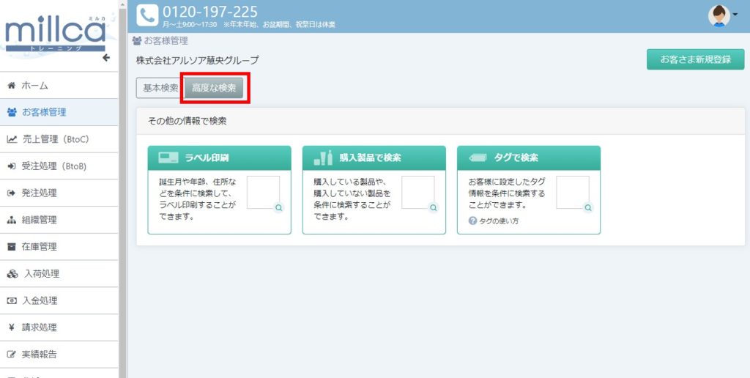This screenshot has height=378, width=750.
Task: Click the 発注処理 sidebar icon
Action: point(12,193)
